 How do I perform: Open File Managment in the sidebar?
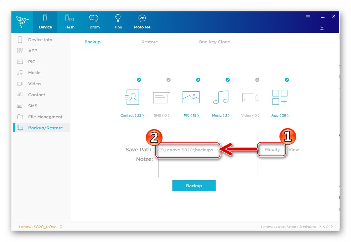pos(42,117)
